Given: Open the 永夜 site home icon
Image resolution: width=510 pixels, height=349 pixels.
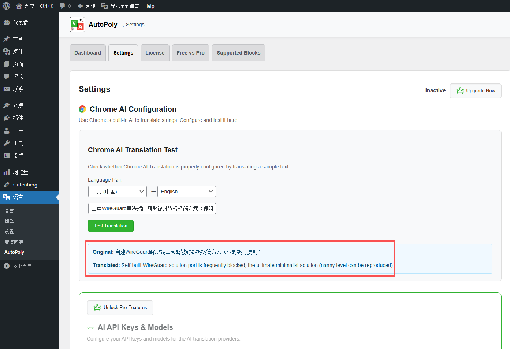Looking at the screenshot, I should coord(19,6).
